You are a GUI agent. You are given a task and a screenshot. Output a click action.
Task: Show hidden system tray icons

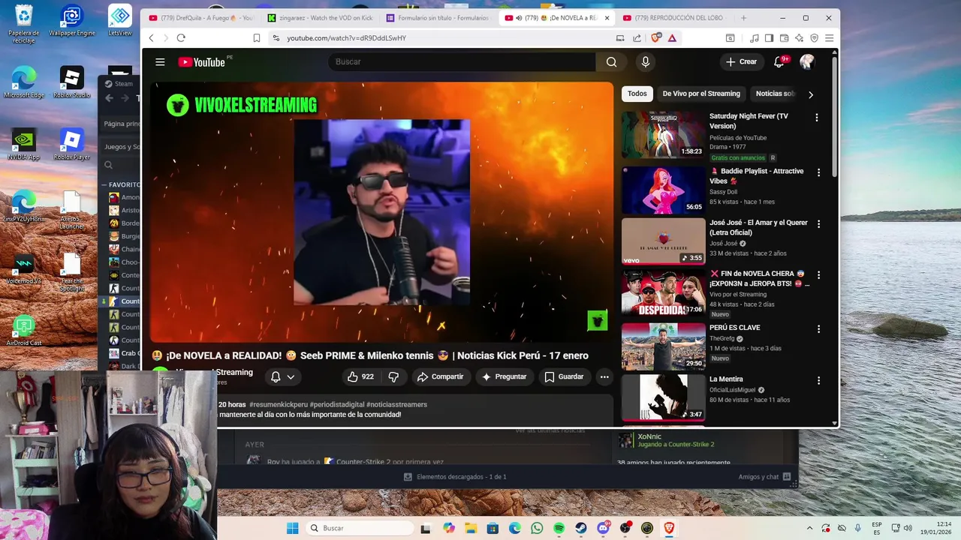[809, 528]
